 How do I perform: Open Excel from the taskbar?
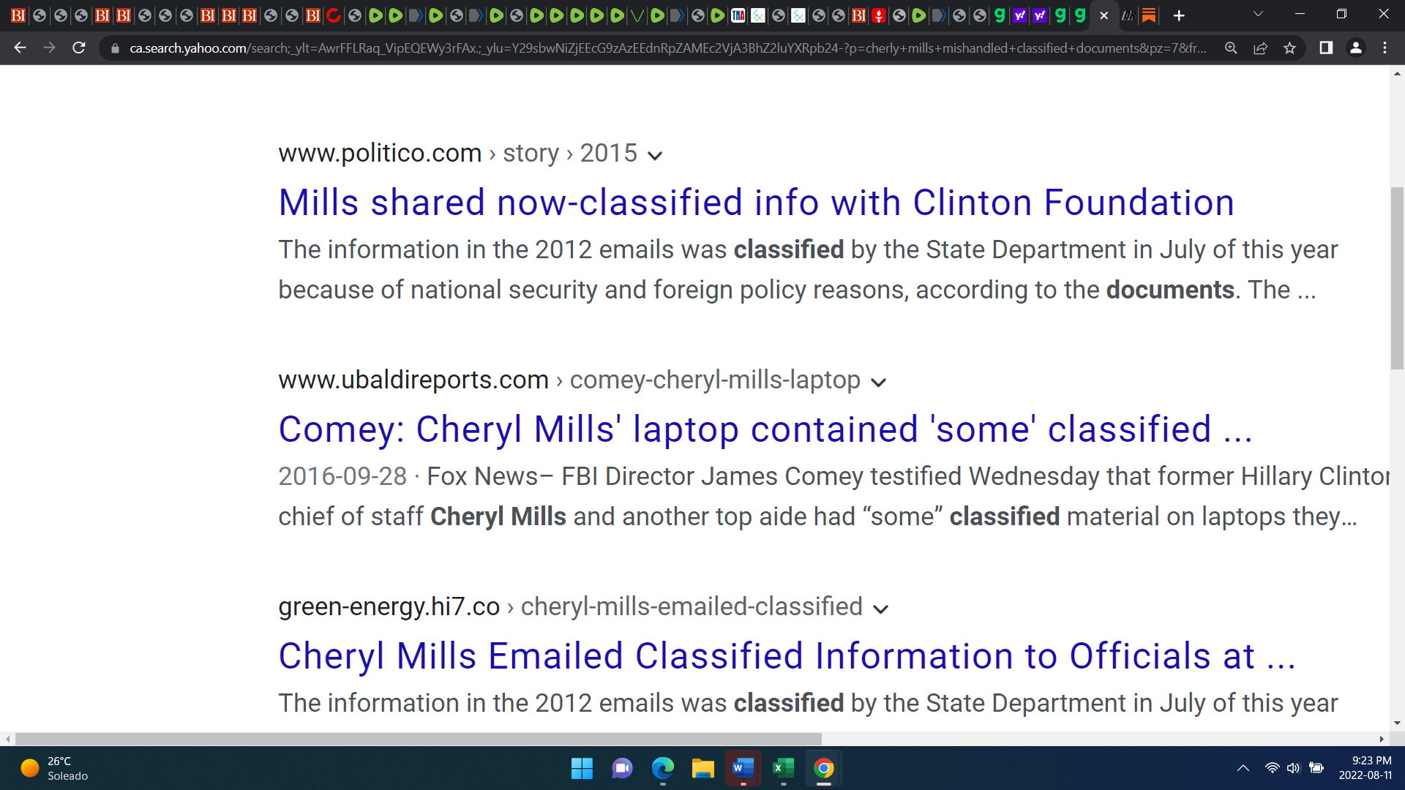[783, 768]
